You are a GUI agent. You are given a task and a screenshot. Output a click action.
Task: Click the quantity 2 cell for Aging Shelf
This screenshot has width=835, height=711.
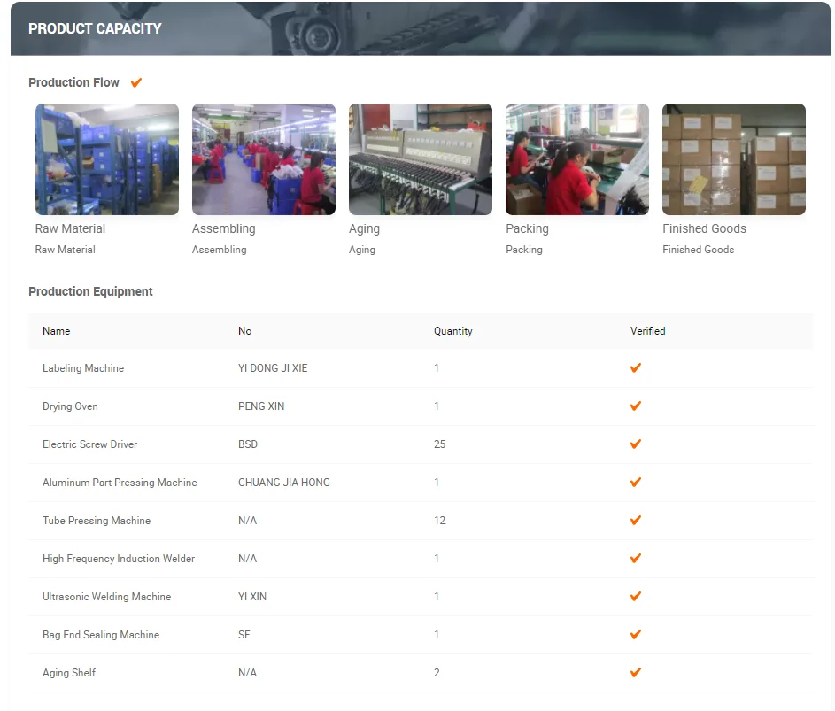[x=437, y=673]
